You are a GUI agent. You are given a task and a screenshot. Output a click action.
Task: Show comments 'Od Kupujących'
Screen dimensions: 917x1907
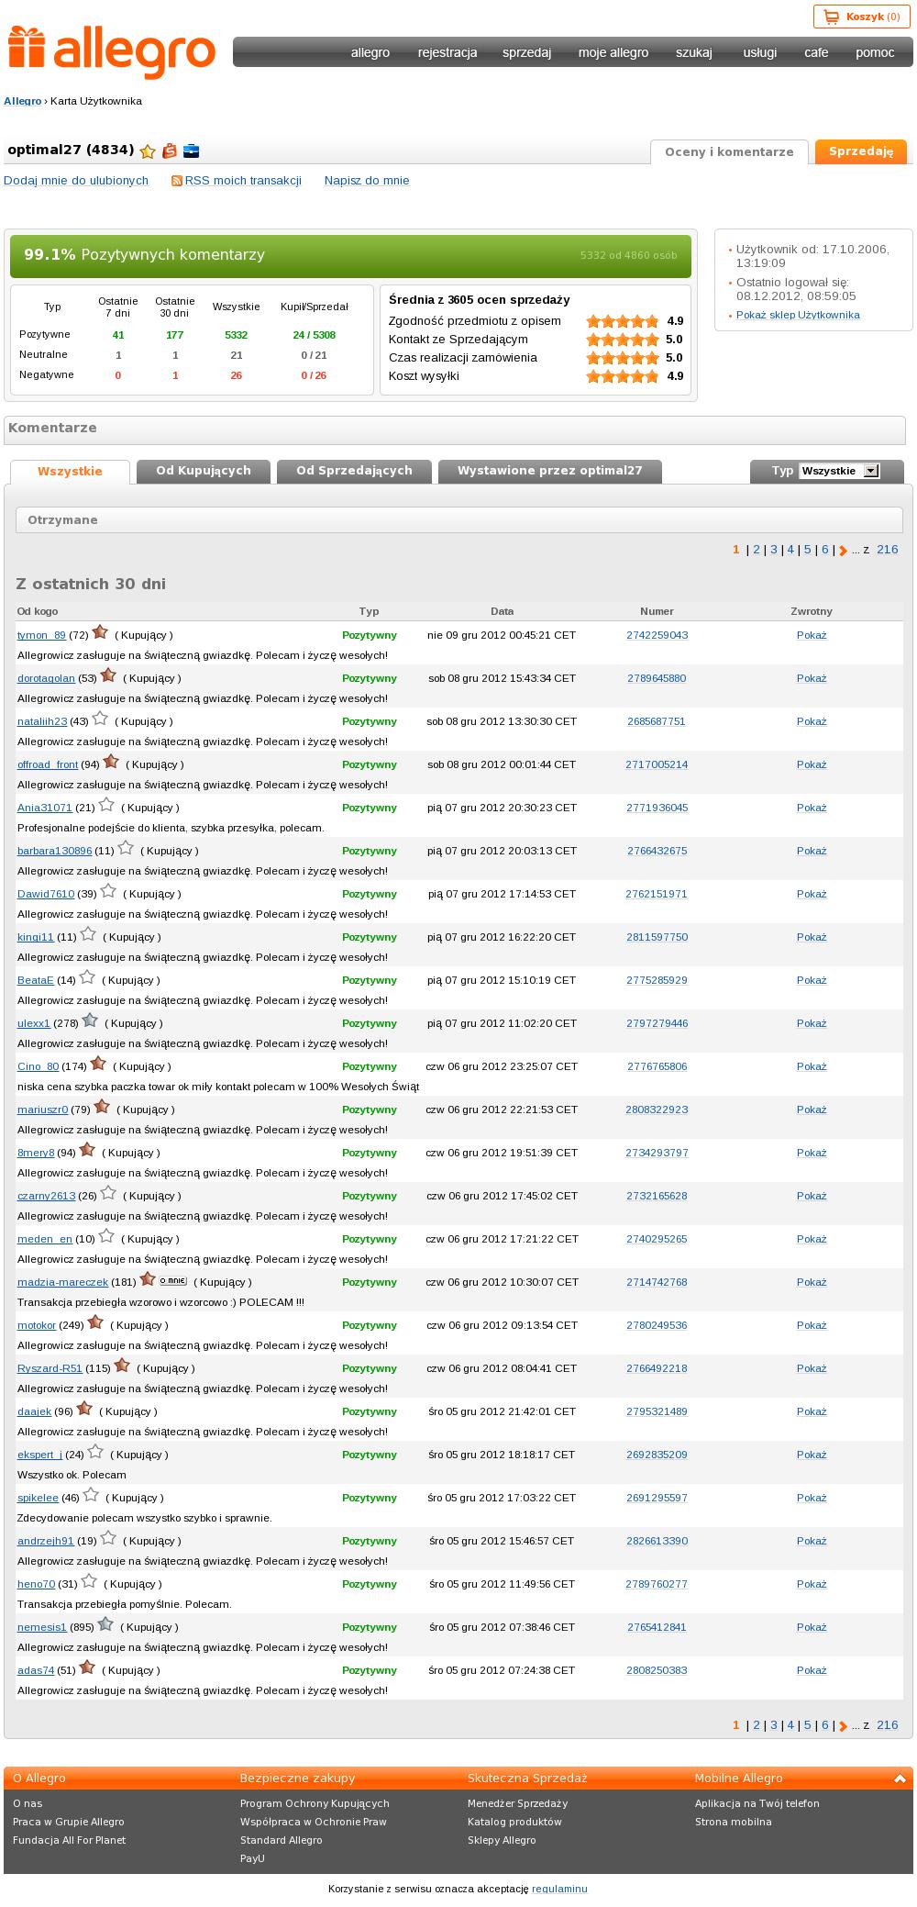tap(204, 471)
